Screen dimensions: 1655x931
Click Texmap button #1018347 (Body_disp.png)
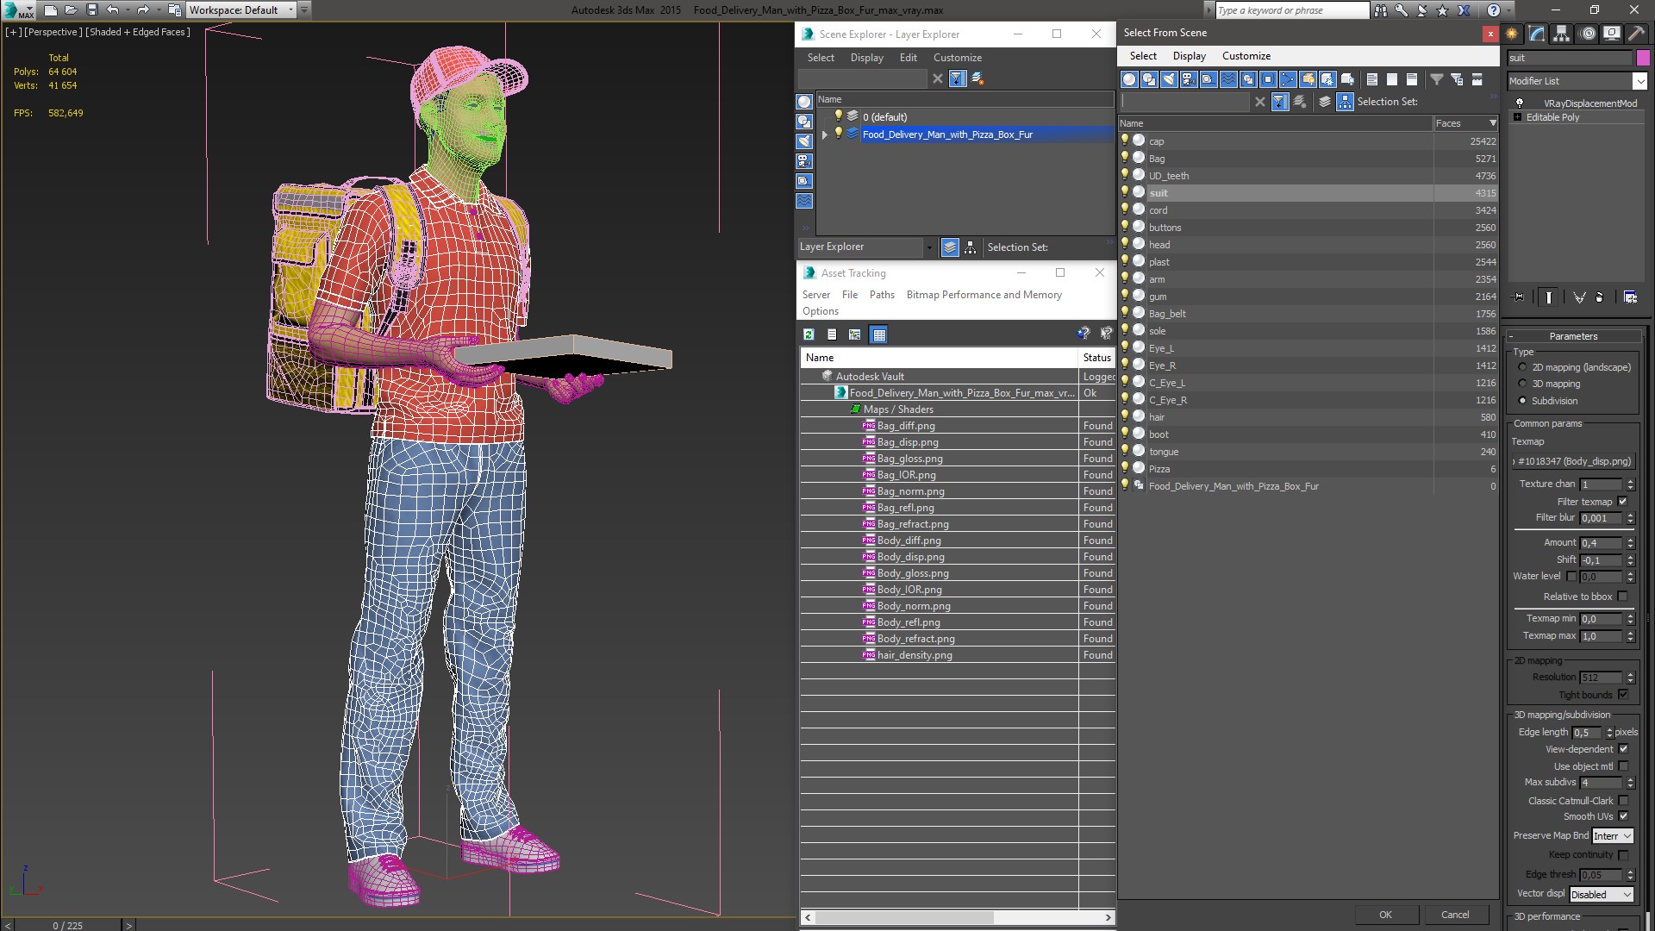[1574, 461]
